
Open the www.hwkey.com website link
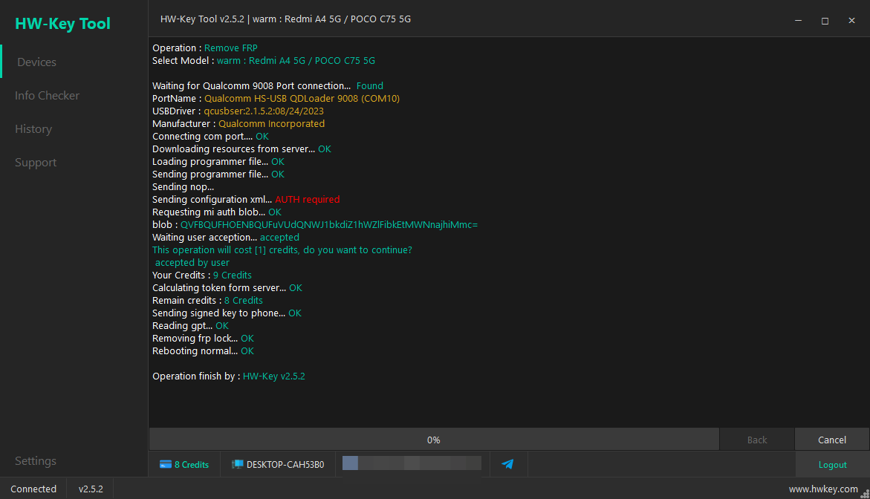click(x=823, y=489)
